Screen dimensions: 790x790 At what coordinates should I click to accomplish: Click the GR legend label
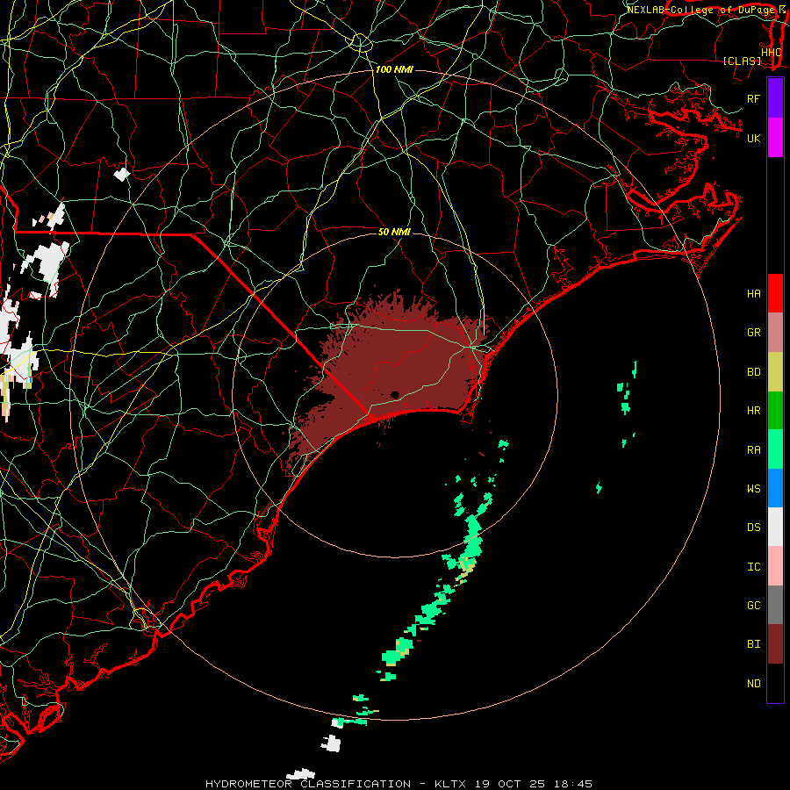point(753,333)
